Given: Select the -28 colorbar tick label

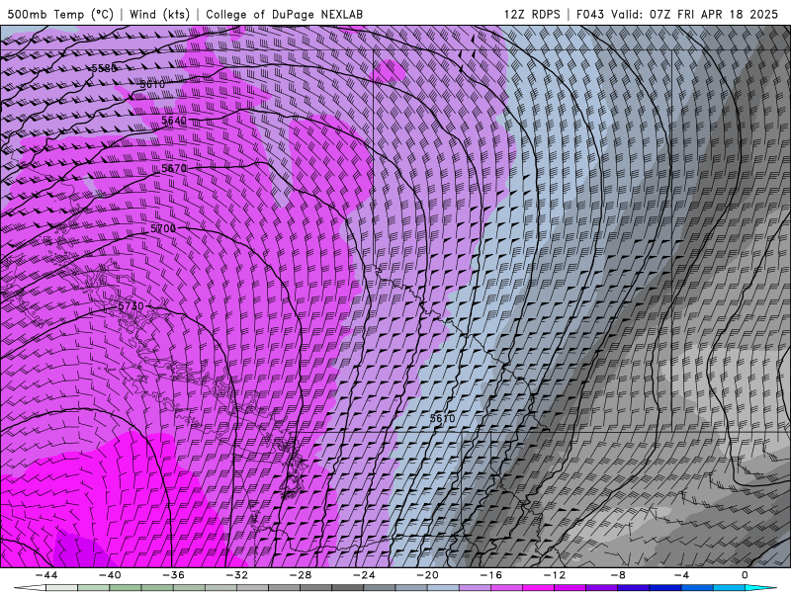Looking at the screenshot, I should (301, 575).
